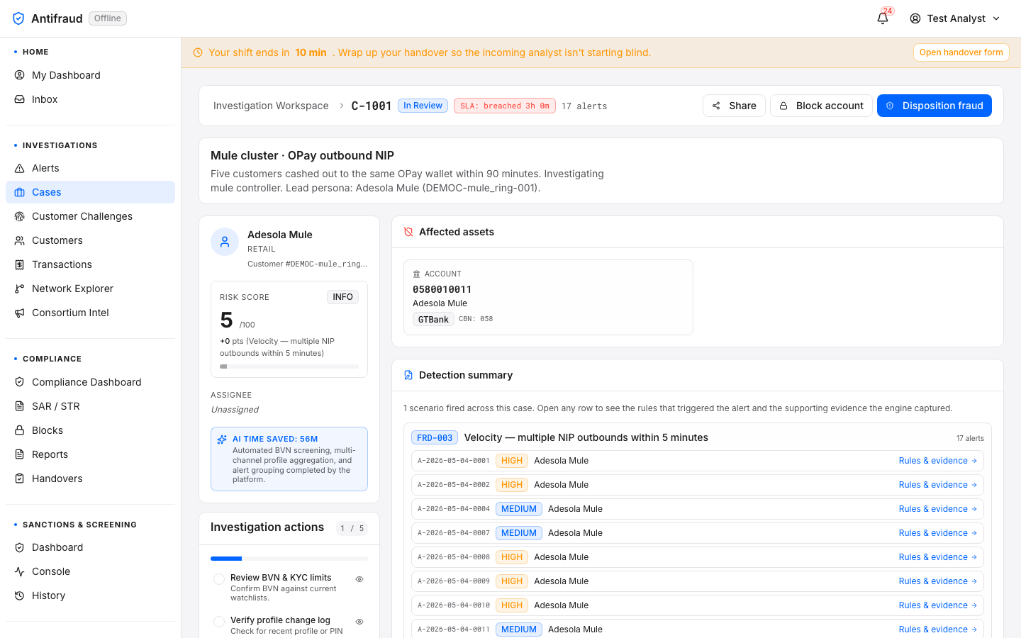Click the Alerts warning triangle icon

click(20, 168)
